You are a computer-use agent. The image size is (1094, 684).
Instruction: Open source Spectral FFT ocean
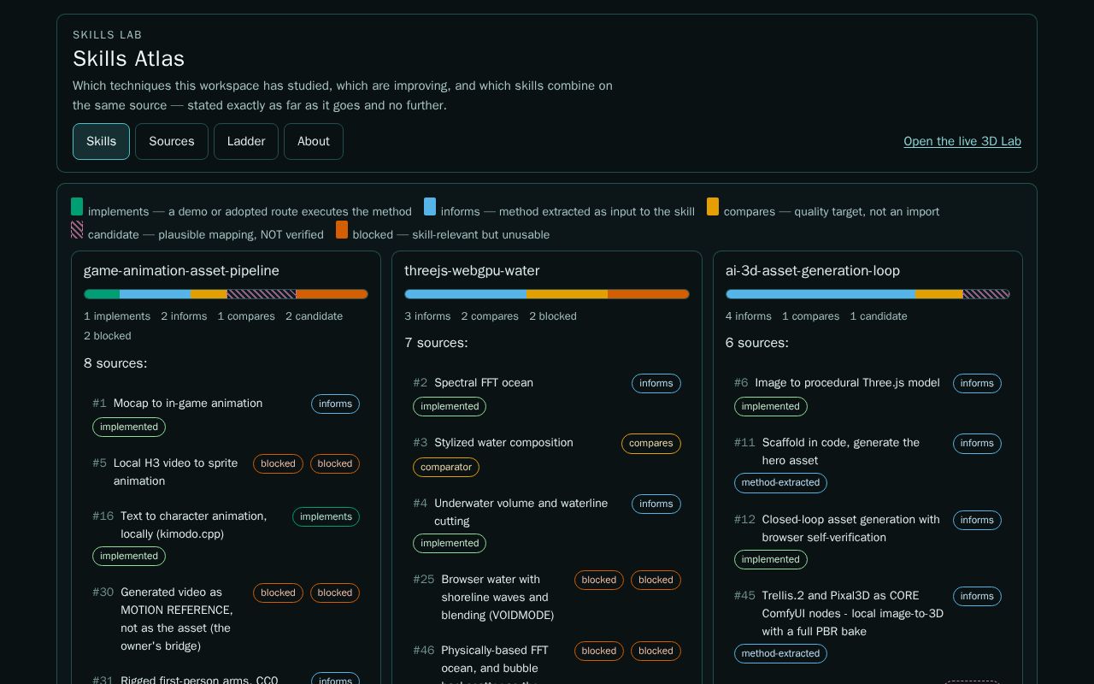[484, 382]
